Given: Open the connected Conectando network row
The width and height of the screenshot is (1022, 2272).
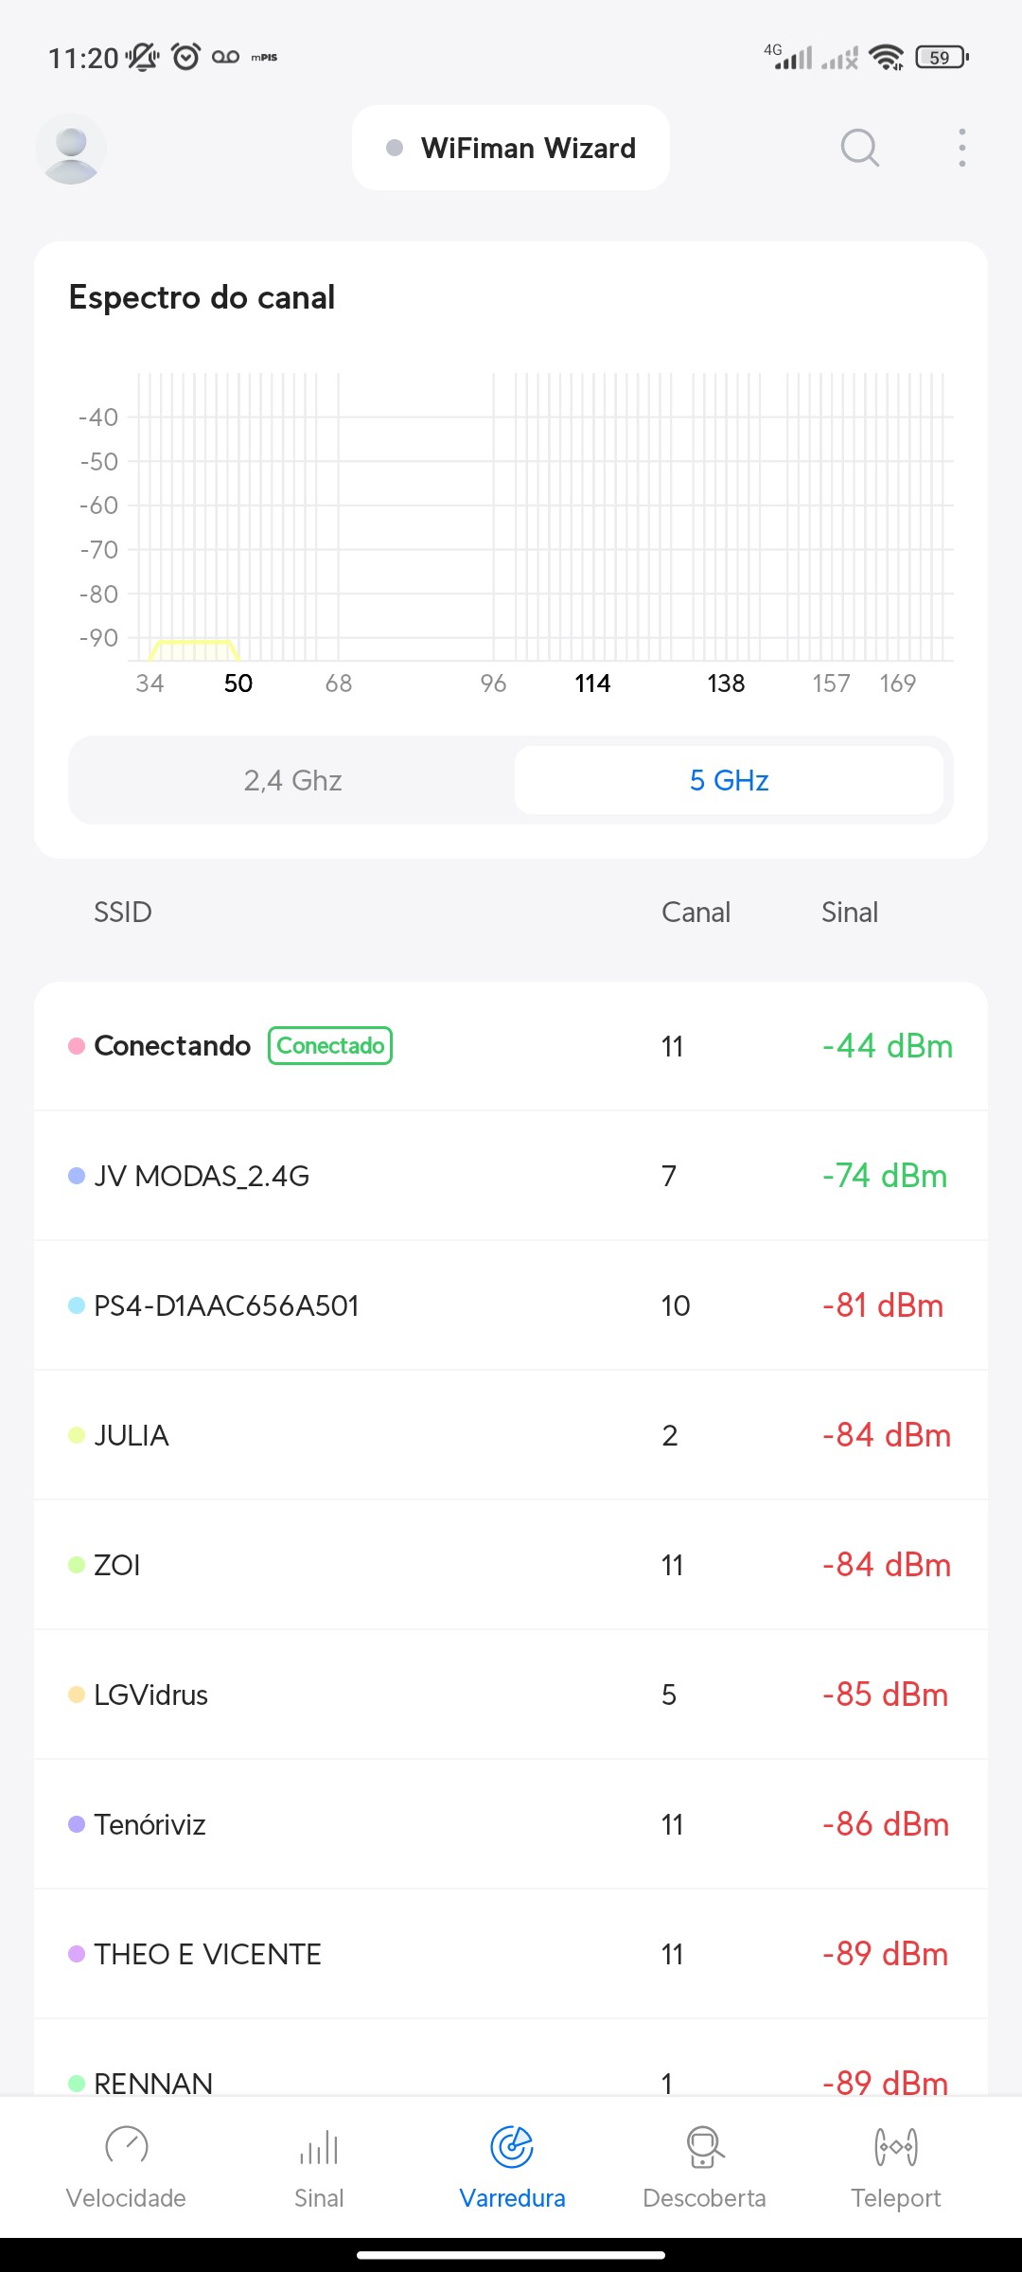Looking at the screenshot, I should pyautogui.click(x=511, y=1046).
